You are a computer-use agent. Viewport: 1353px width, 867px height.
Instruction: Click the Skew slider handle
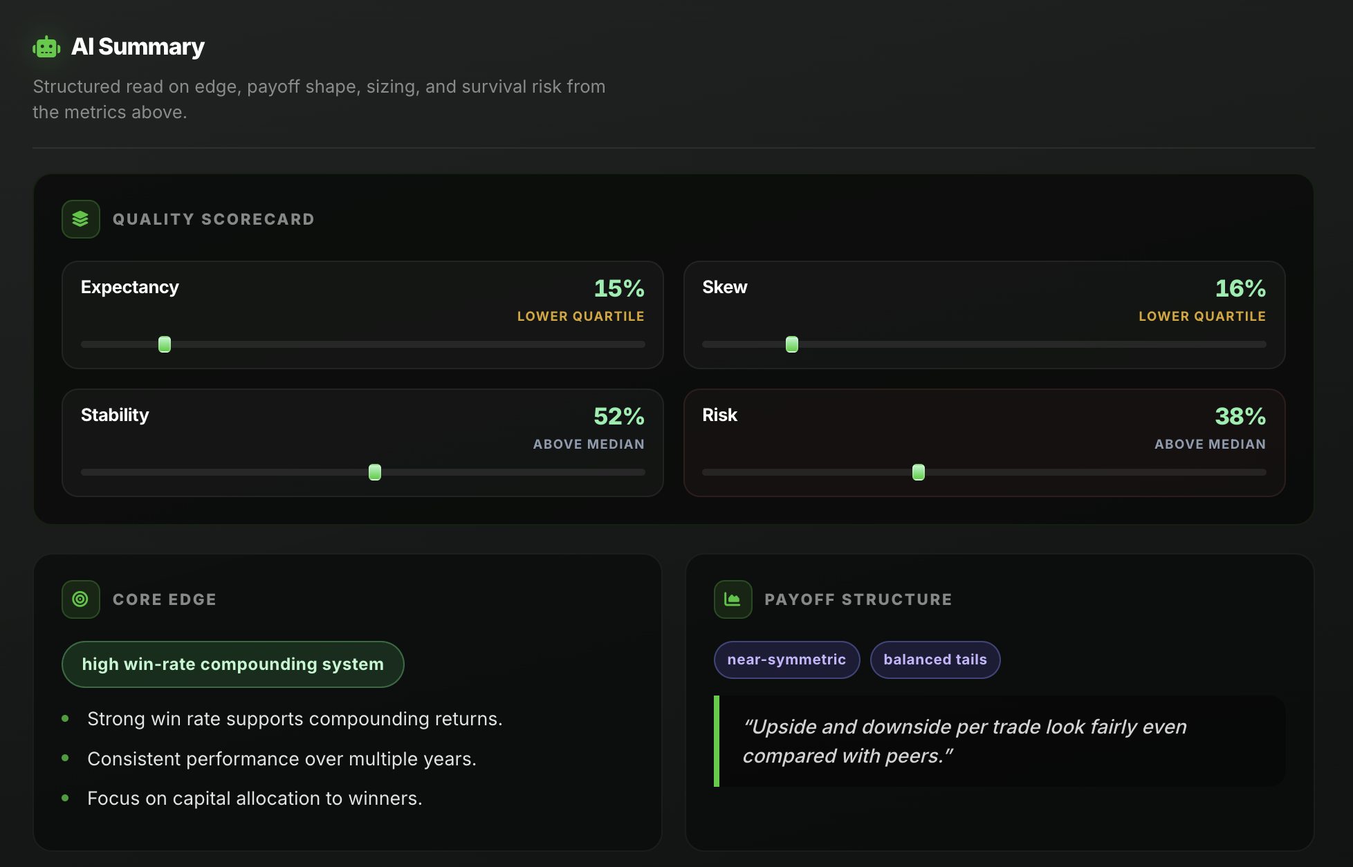792,344
